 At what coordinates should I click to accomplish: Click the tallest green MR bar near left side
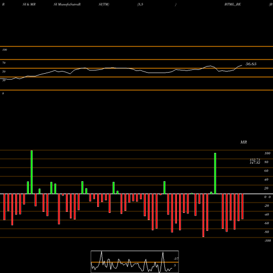point(32,172)
